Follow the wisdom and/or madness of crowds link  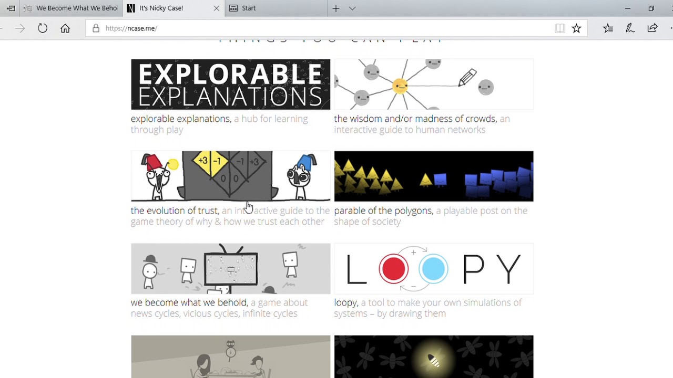(415, 119)
